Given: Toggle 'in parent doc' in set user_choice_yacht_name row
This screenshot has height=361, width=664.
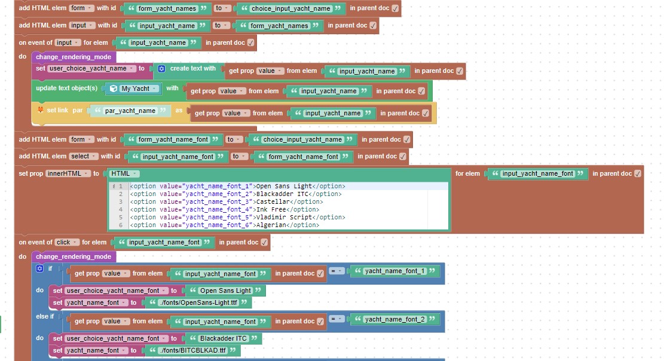Looking at the screenshot, I should [x=460, y=71].
